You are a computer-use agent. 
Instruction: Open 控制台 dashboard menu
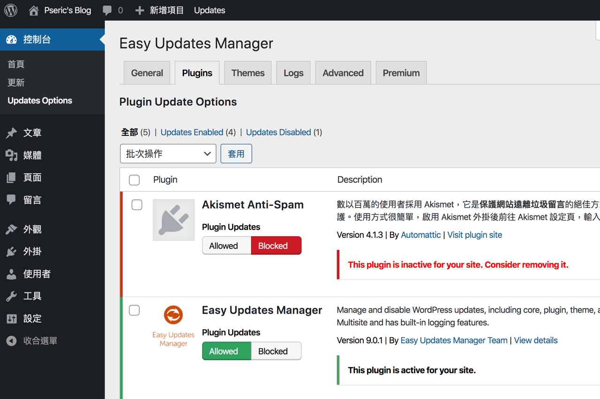pyautogui.click(x=52, y=40)
